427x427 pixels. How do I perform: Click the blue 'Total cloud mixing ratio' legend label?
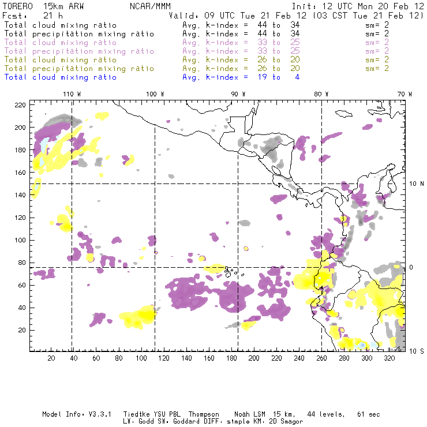pos(61,77)
